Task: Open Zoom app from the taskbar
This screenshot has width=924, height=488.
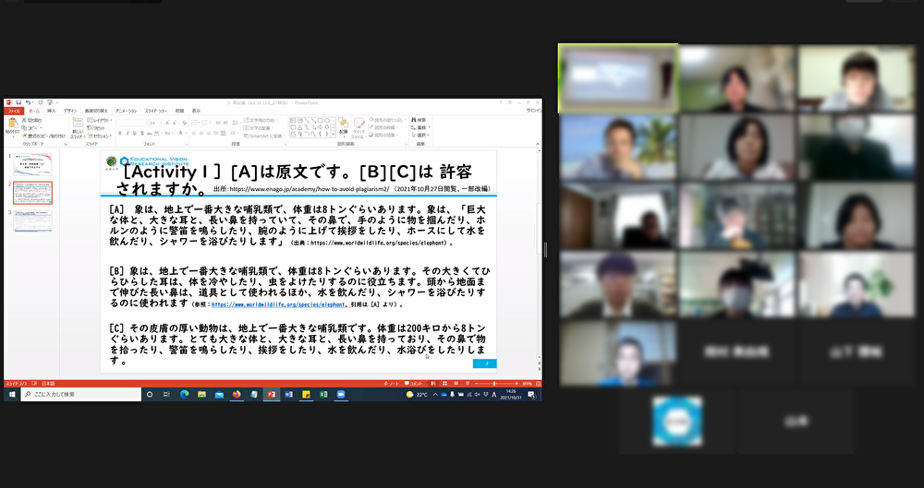Action: [341, 395]
